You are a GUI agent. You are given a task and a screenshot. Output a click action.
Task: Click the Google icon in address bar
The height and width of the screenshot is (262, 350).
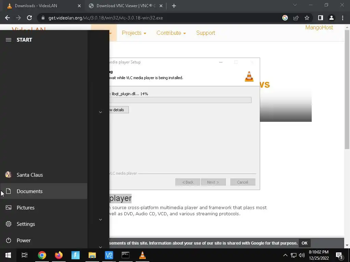[x=285, y=18]
